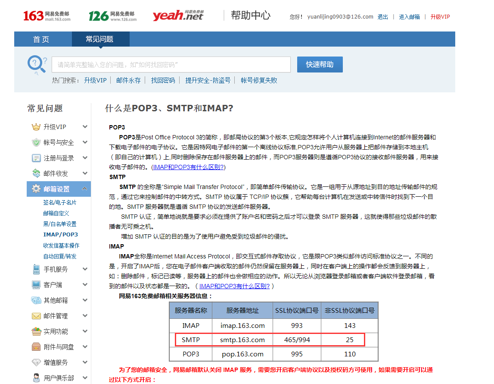Click the phone icon beside 手机服务

tap(36, 269)
